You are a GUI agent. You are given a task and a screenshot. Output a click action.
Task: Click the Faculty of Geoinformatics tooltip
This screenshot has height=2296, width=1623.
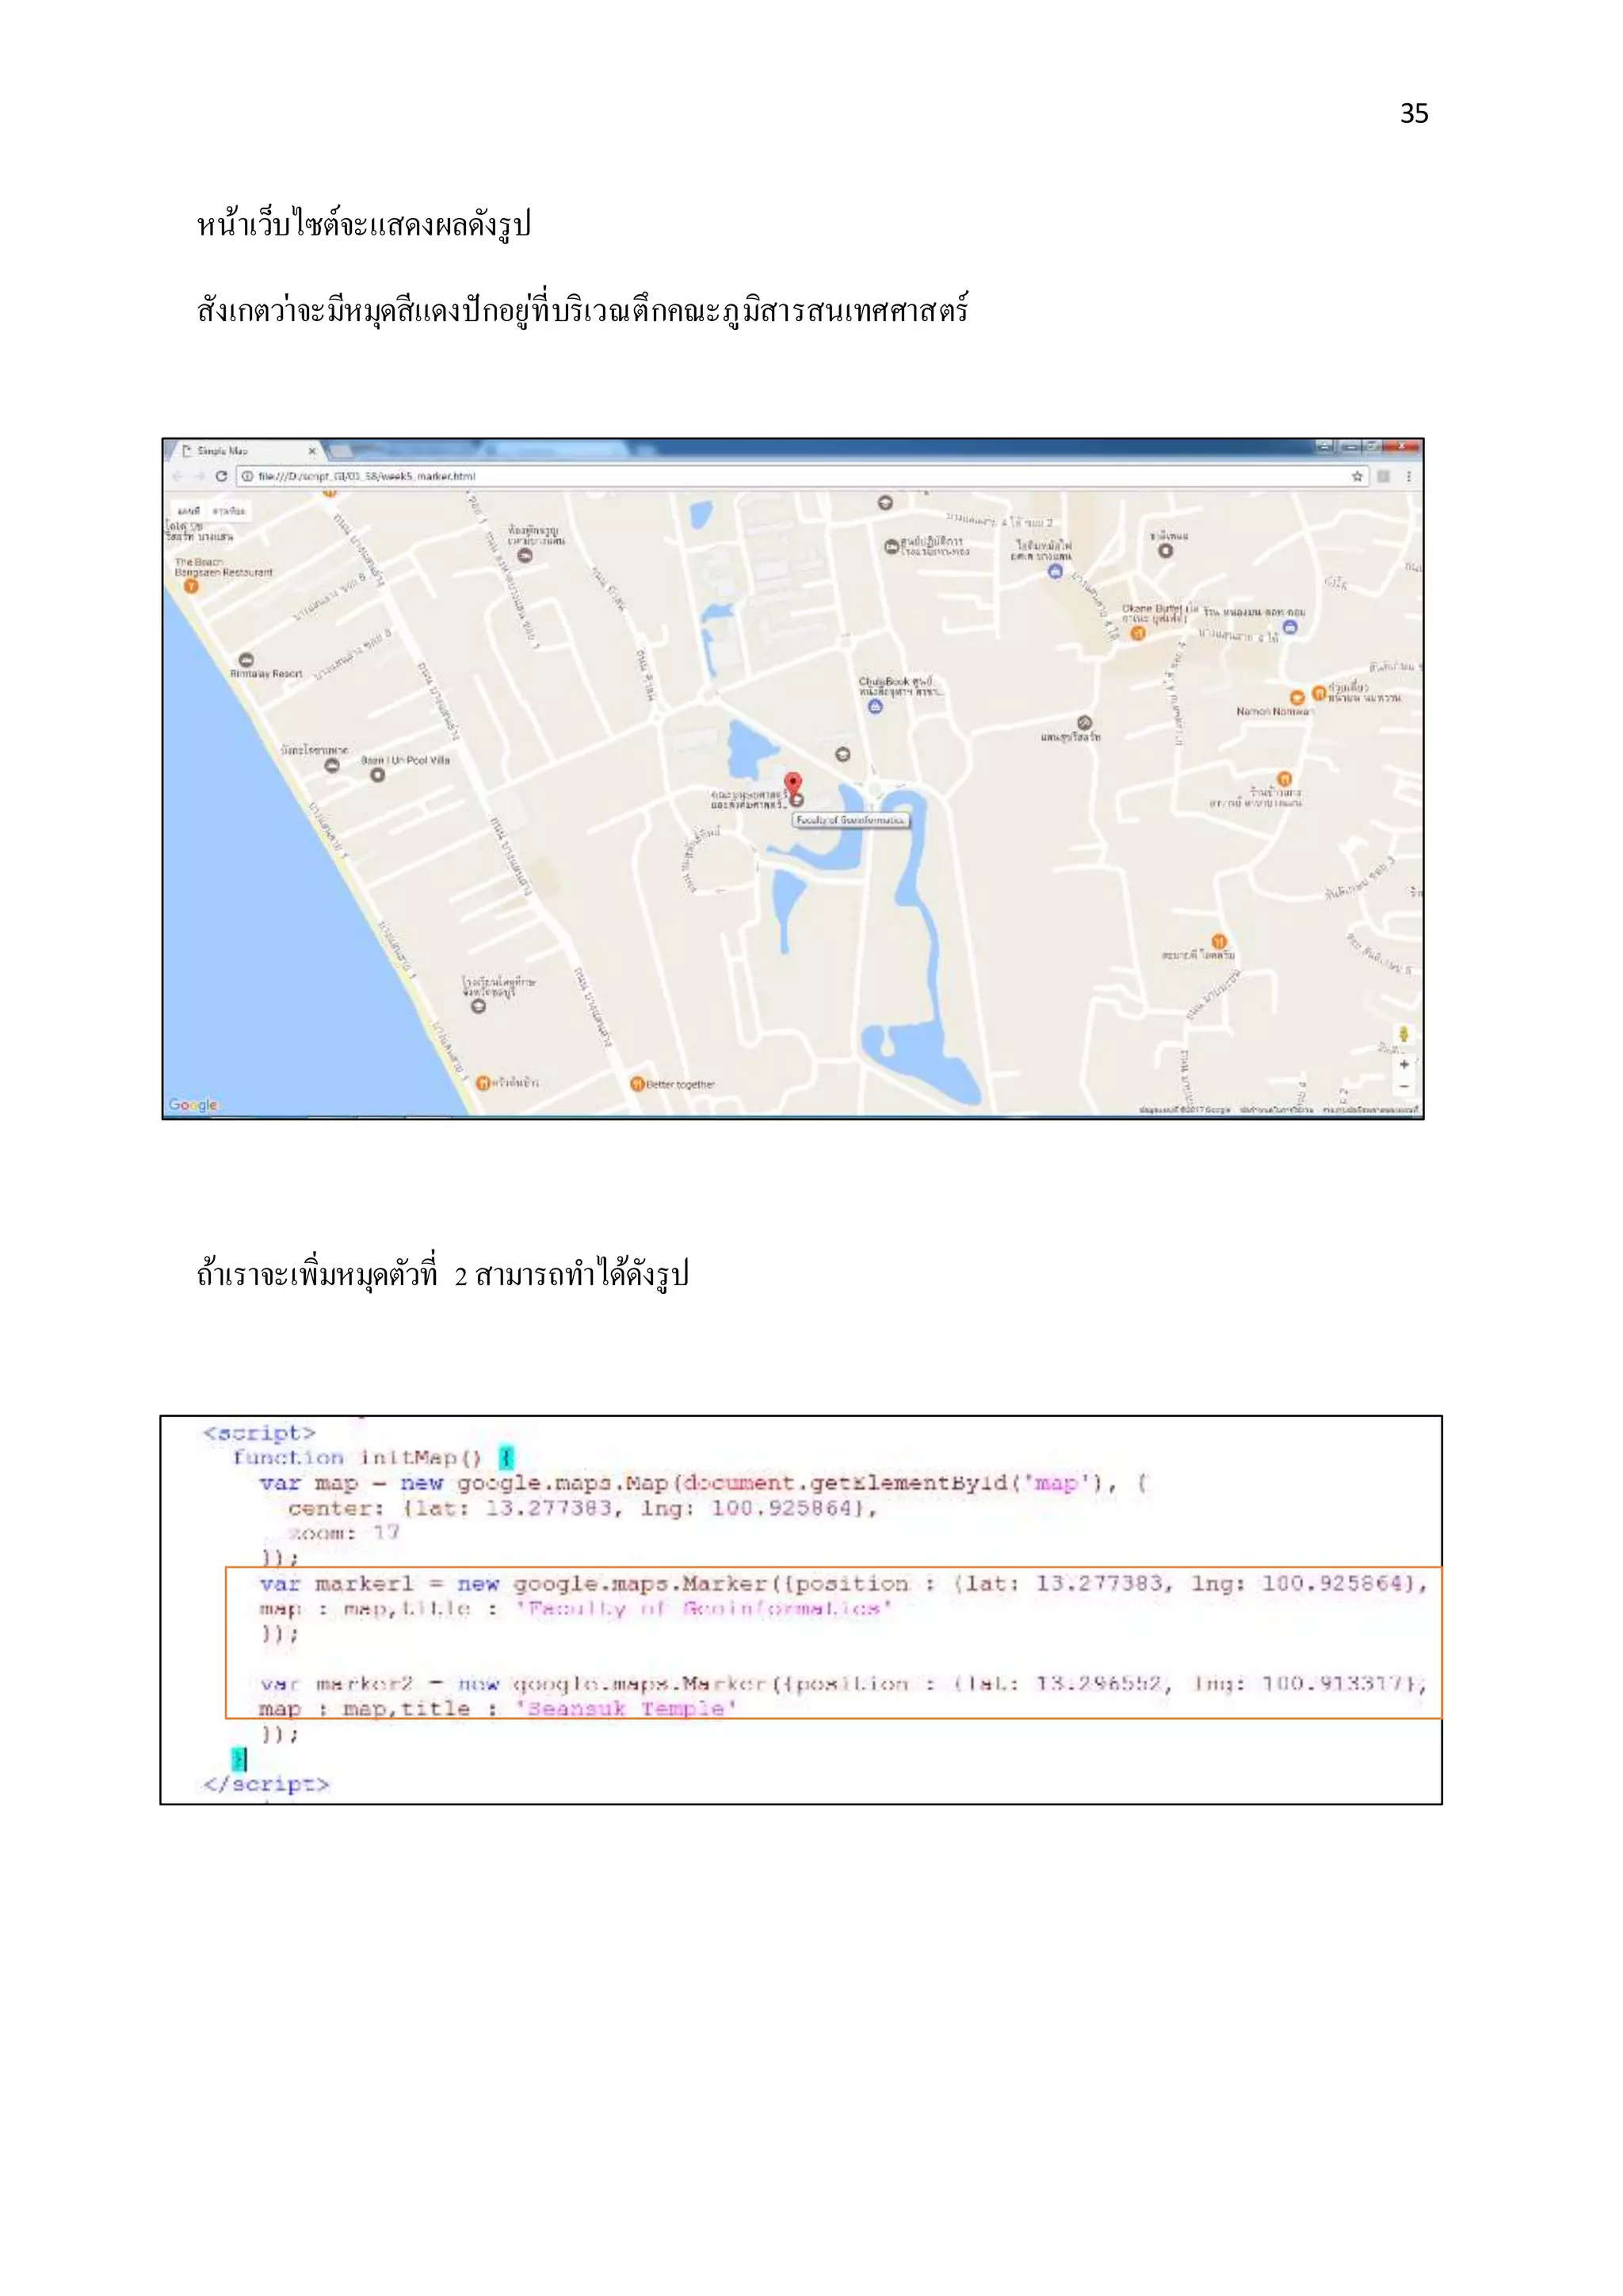click(850, 820)
